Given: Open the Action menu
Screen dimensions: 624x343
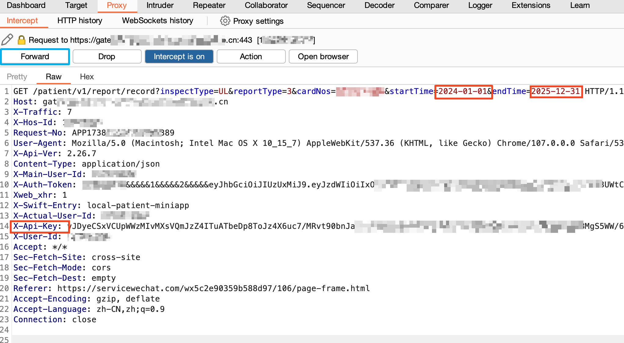Looking at the screenshot, I should point(251,56).
